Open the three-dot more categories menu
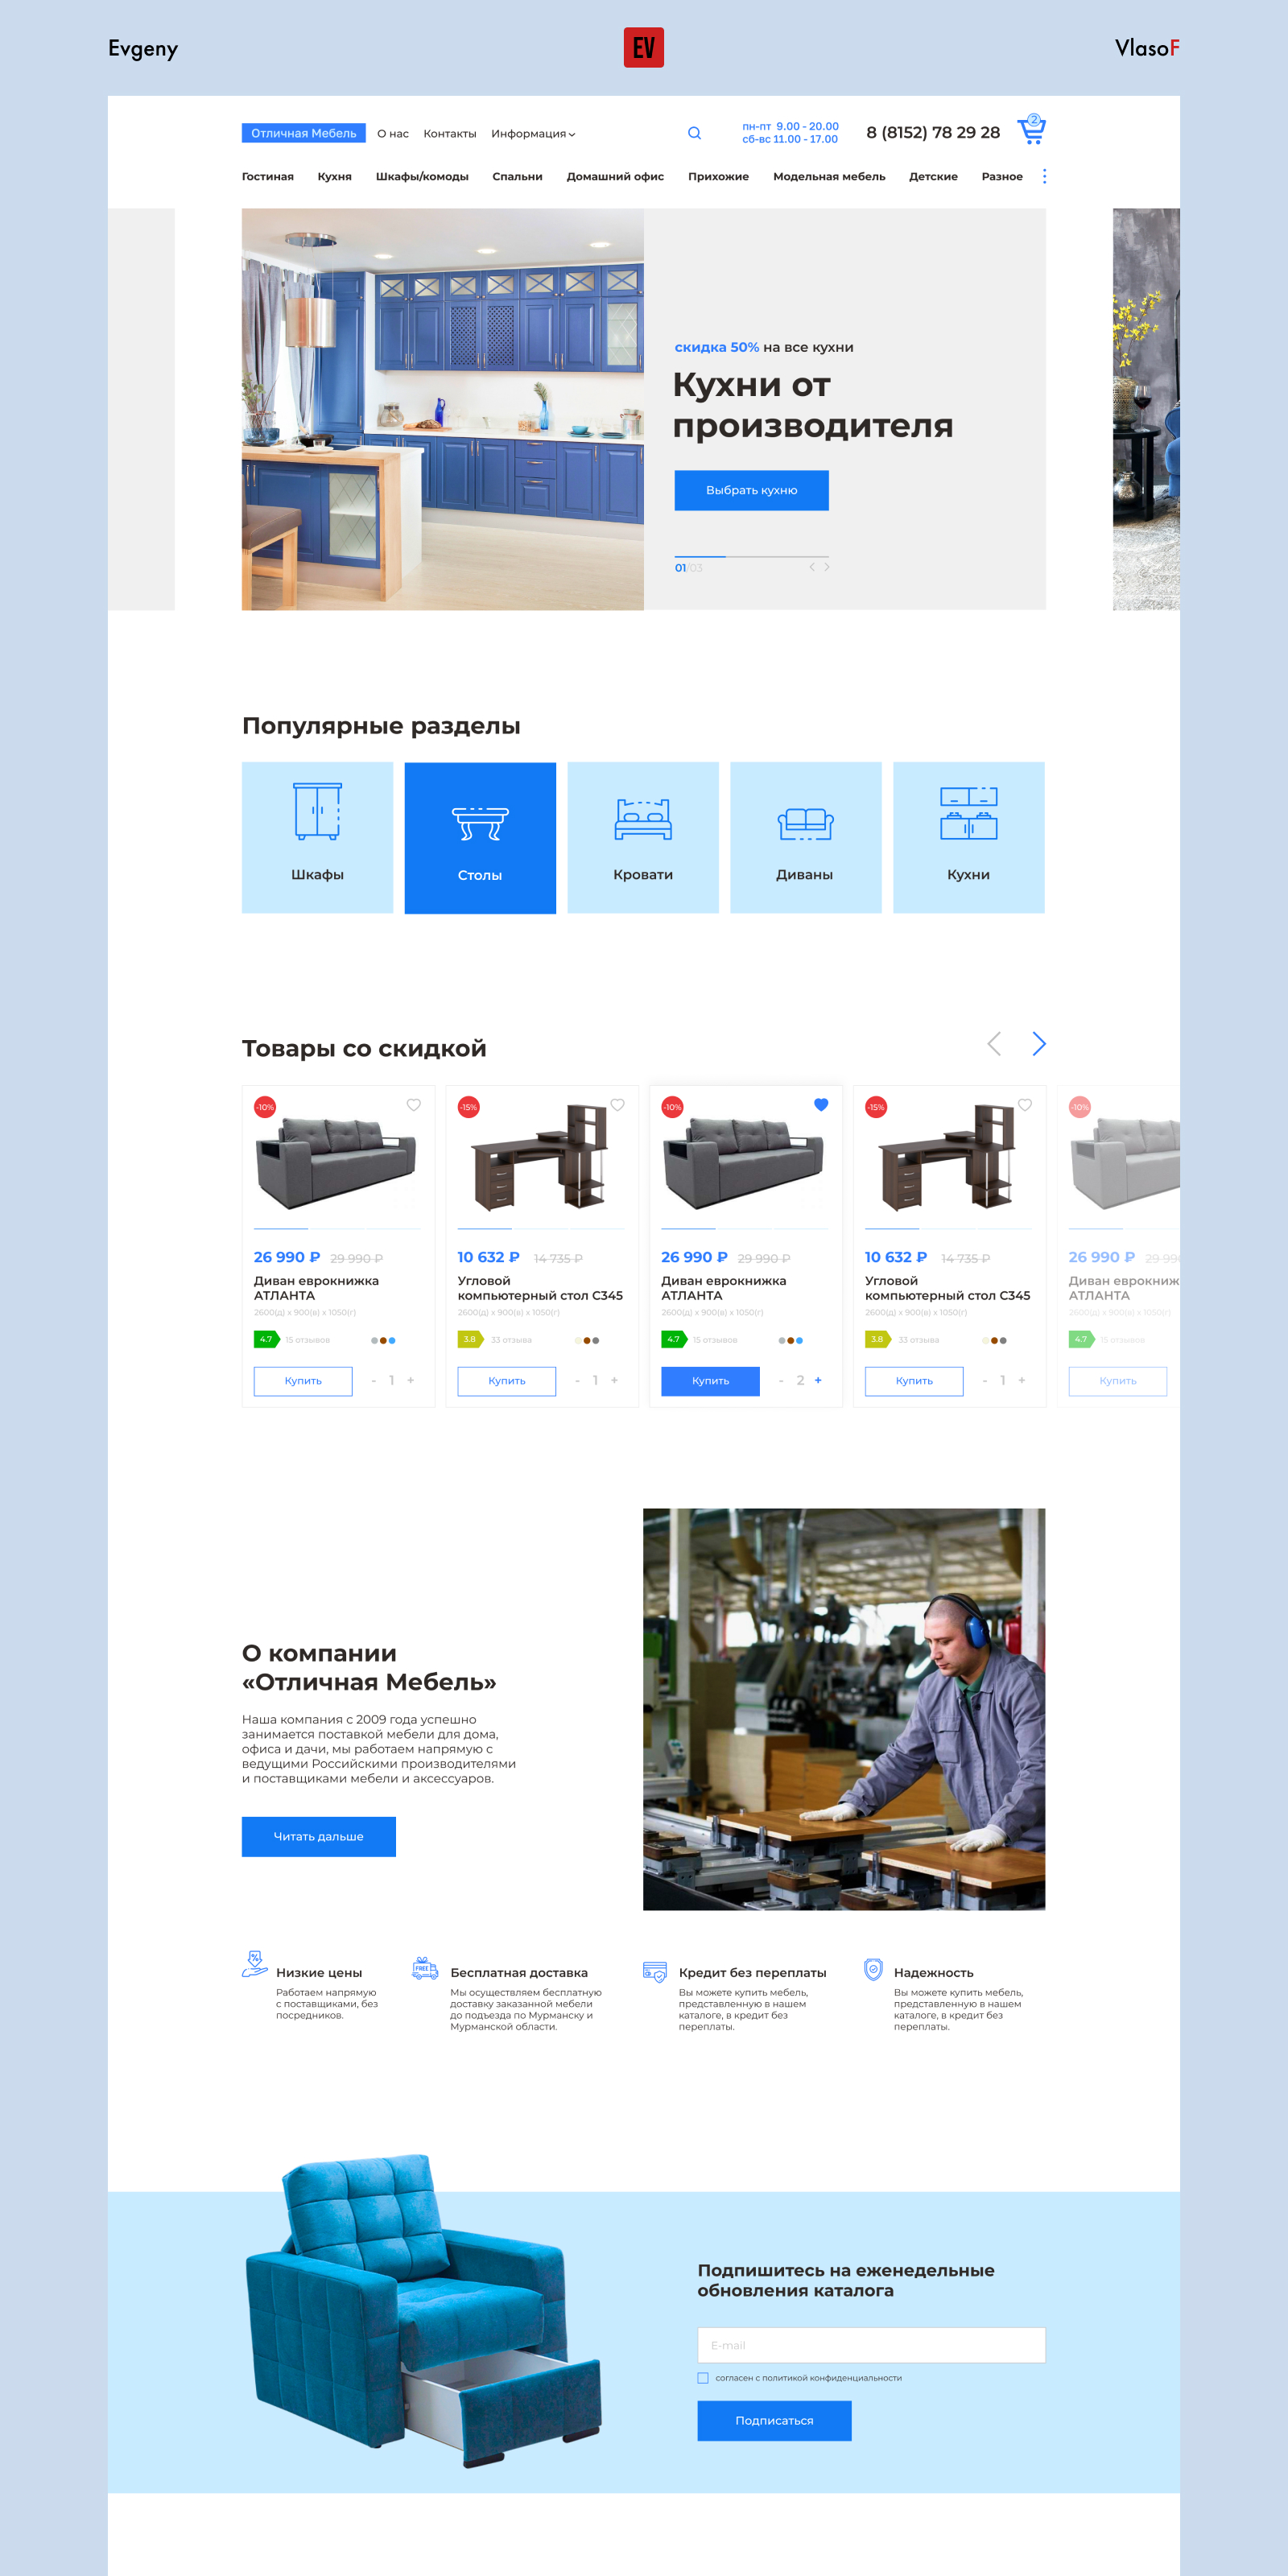The height and width of the screenshot is (2576, 1288). [x=1044, y=176]
